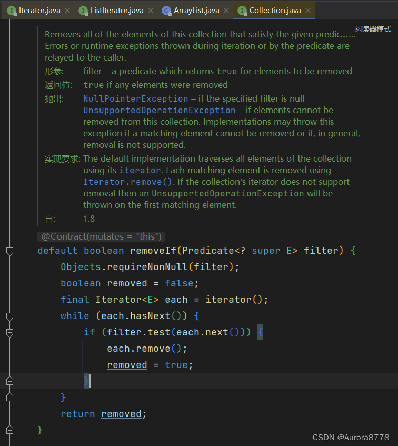
Task: Click the interface icon on Iterator.java tab
Action: click(12, 9)
